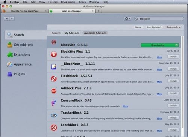188x137 pixels.
Task: Open More link for TrackerBlock
Action: click(159, 119)
